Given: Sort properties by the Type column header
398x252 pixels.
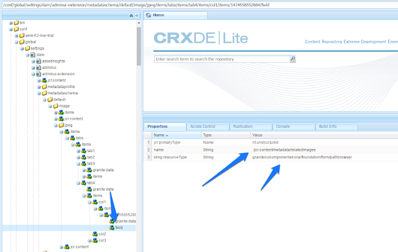Looking at the screenshot, I should (x=226, y=135).
